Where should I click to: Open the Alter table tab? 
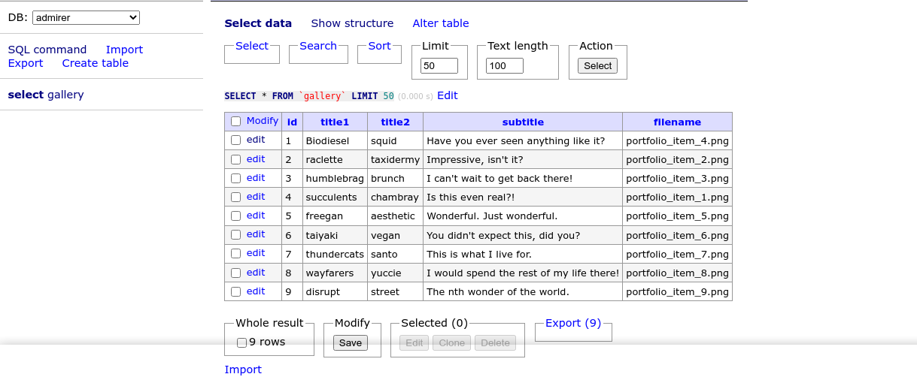point(440,23)
